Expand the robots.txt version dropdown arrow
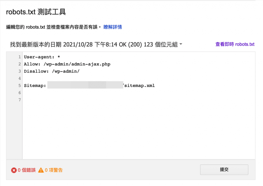Image resolution: width=263 pixels, height=186 pixels. pyautogui.click(x=181, y=44)
